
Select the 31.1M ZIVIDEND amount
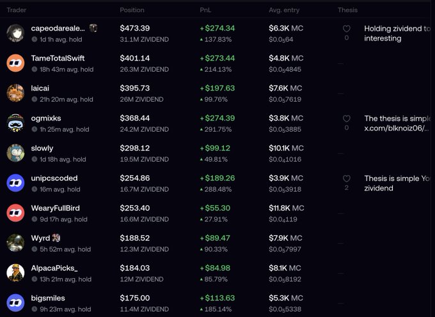[x=145, y=40]
